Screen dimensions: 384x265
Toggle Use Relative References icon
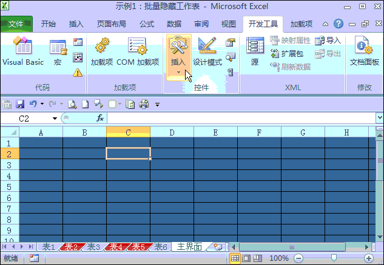[78, 57]
